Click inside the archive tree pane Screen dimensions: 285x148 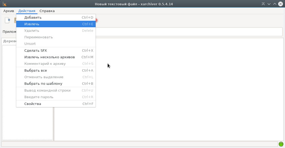click(x=27, y=123)
